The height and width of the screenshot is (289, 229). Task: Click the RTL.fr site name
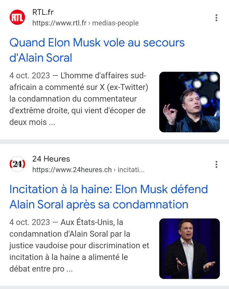(43, 12)
